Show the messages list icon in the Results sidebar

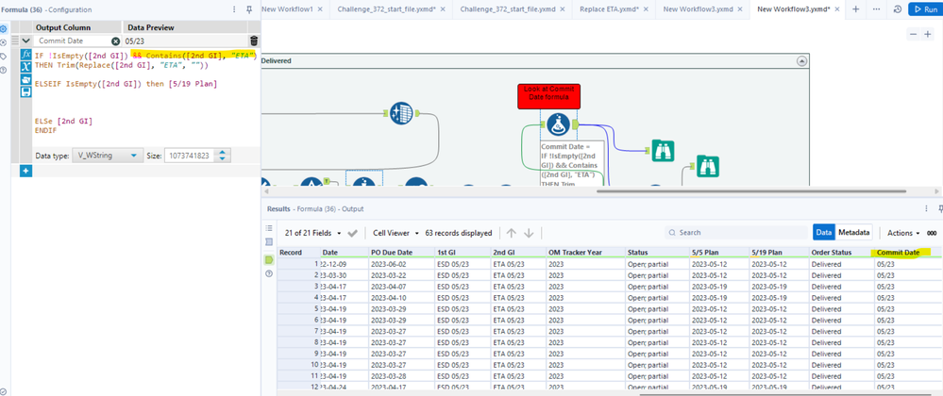[269, 228]
